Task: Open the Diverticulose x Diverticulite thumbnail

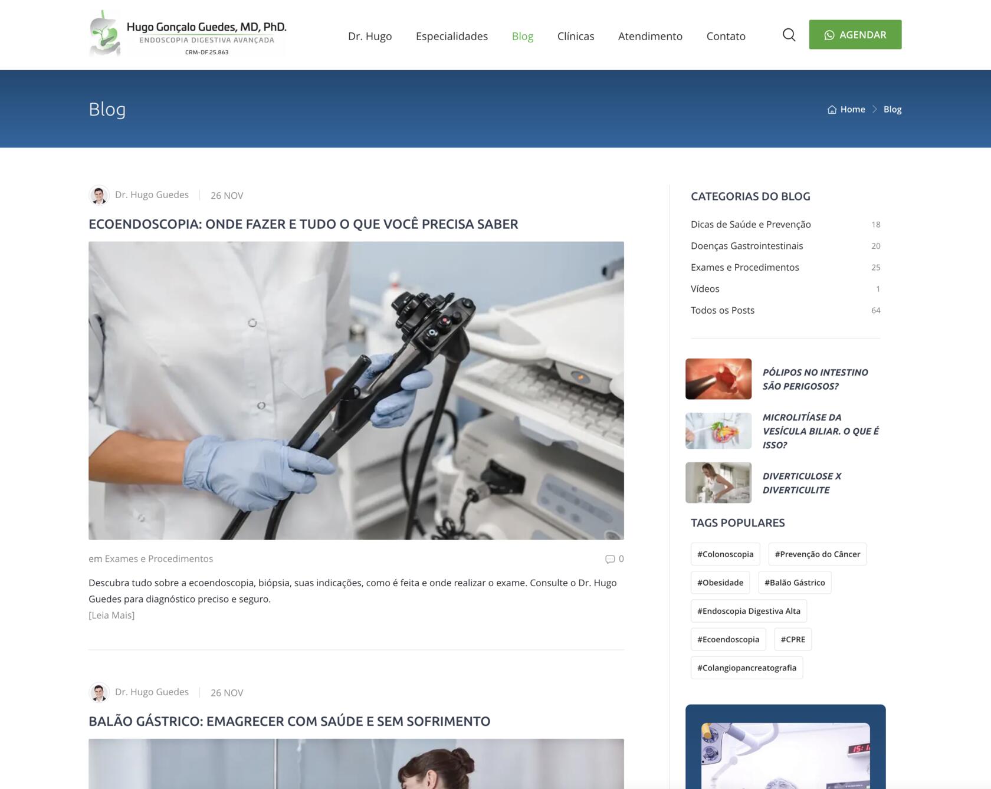Action: pos(718,483)
